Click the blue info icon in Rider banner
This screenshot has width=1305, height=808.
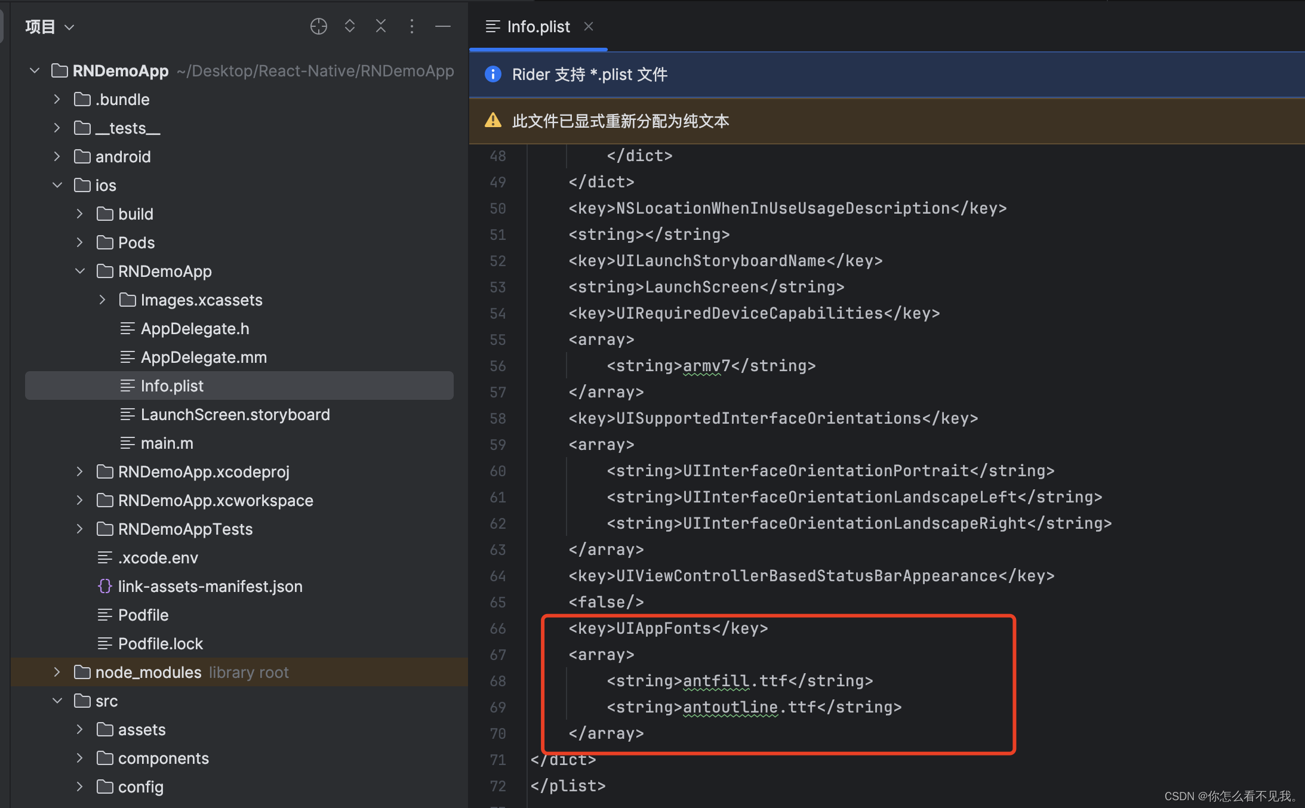pos(493,74)
